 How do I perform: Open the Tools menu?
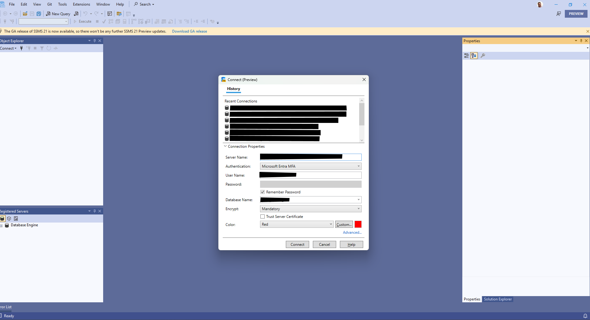pos(62,4)
